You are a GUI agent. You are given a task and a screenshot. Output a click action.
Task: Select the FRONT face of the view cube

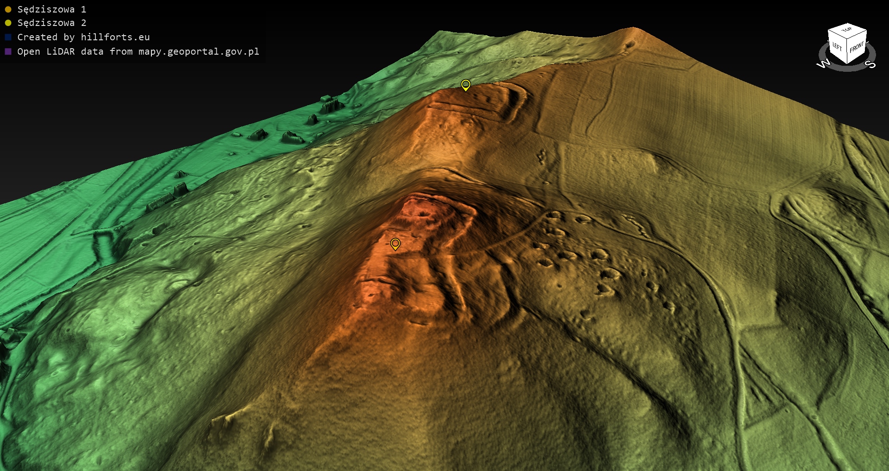(857, 47)
